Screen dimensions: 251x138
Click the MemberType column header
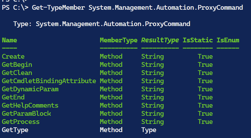coord(119,40)
